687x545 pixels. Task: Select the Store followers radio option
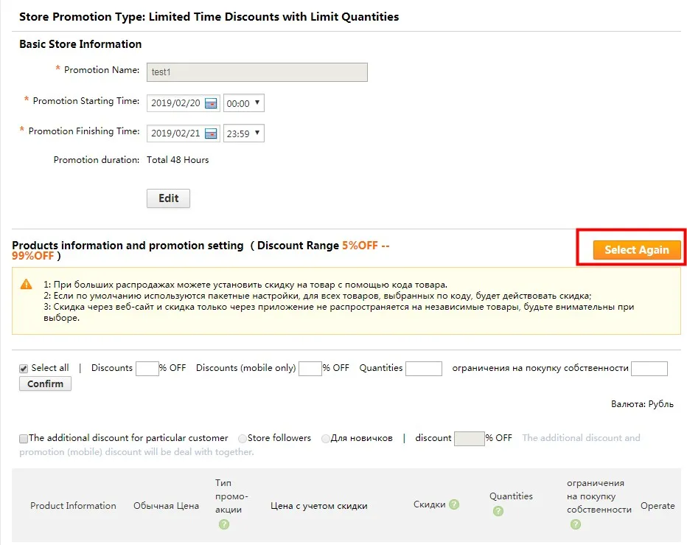coord(243,439)
